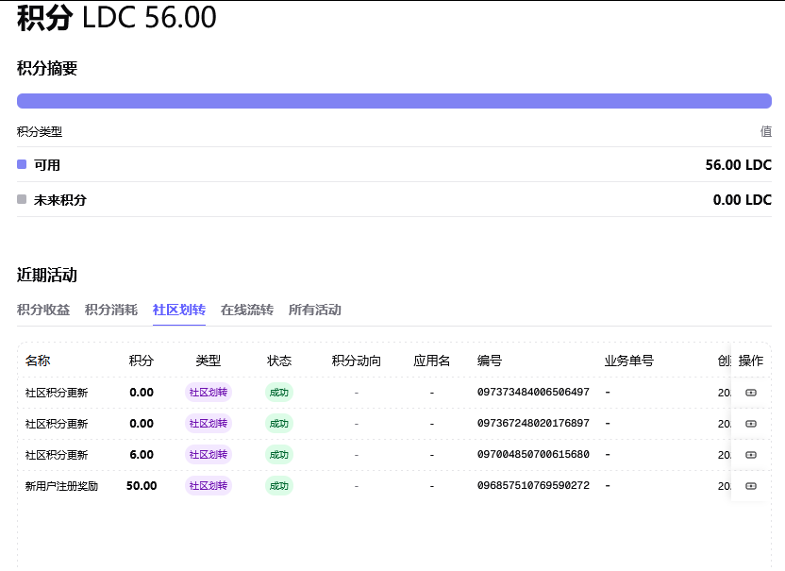785x571 pixels.
Task: Click the 6.00 points value
Action: point(142,455)
